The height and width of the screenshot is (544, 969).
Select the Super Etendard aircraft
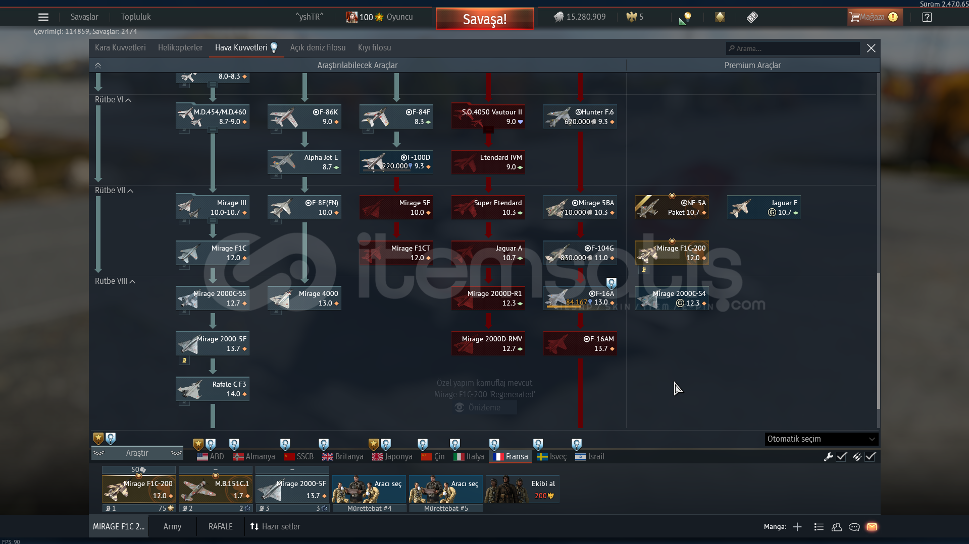coord(488,207)
